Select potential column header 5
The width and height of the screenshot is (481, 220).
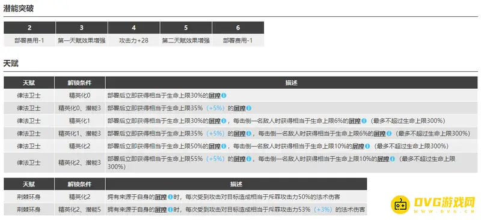point(186,28)
